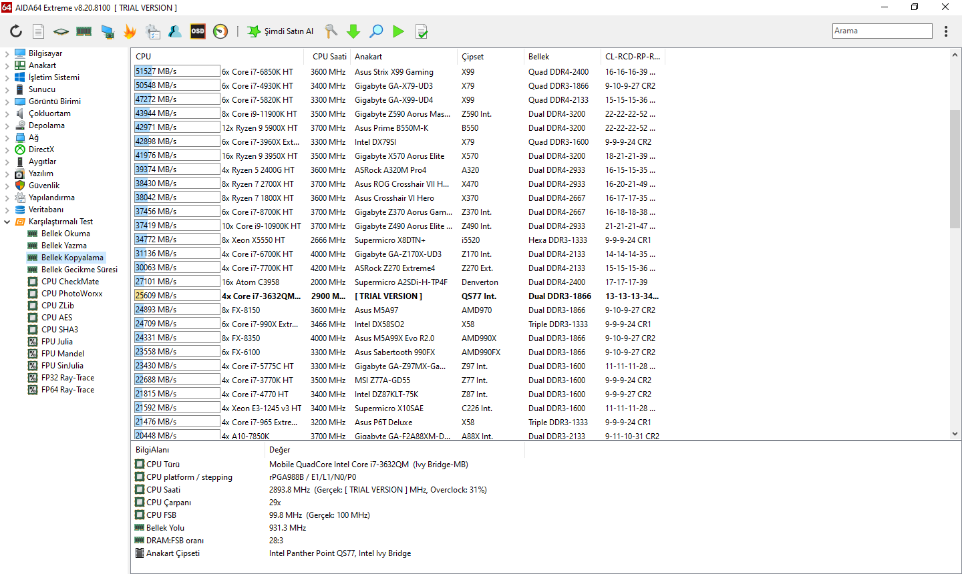Expand the Görüntü Birimi tree node
This screenshot has height=574, width=962.
tap(7, 101)
